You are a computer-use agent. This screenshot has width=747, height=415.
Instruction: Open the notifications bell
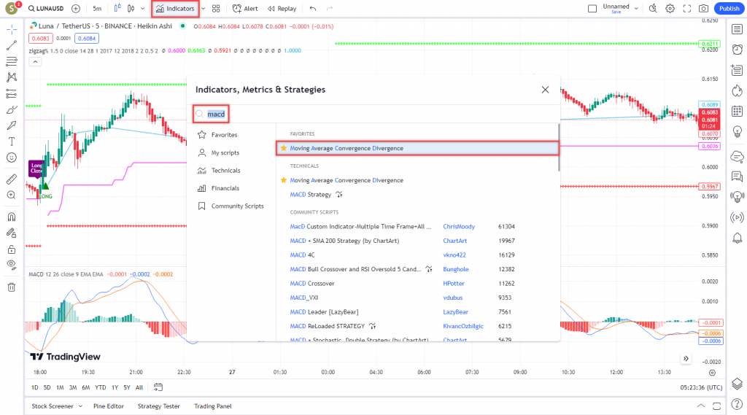tap(737, 238)
